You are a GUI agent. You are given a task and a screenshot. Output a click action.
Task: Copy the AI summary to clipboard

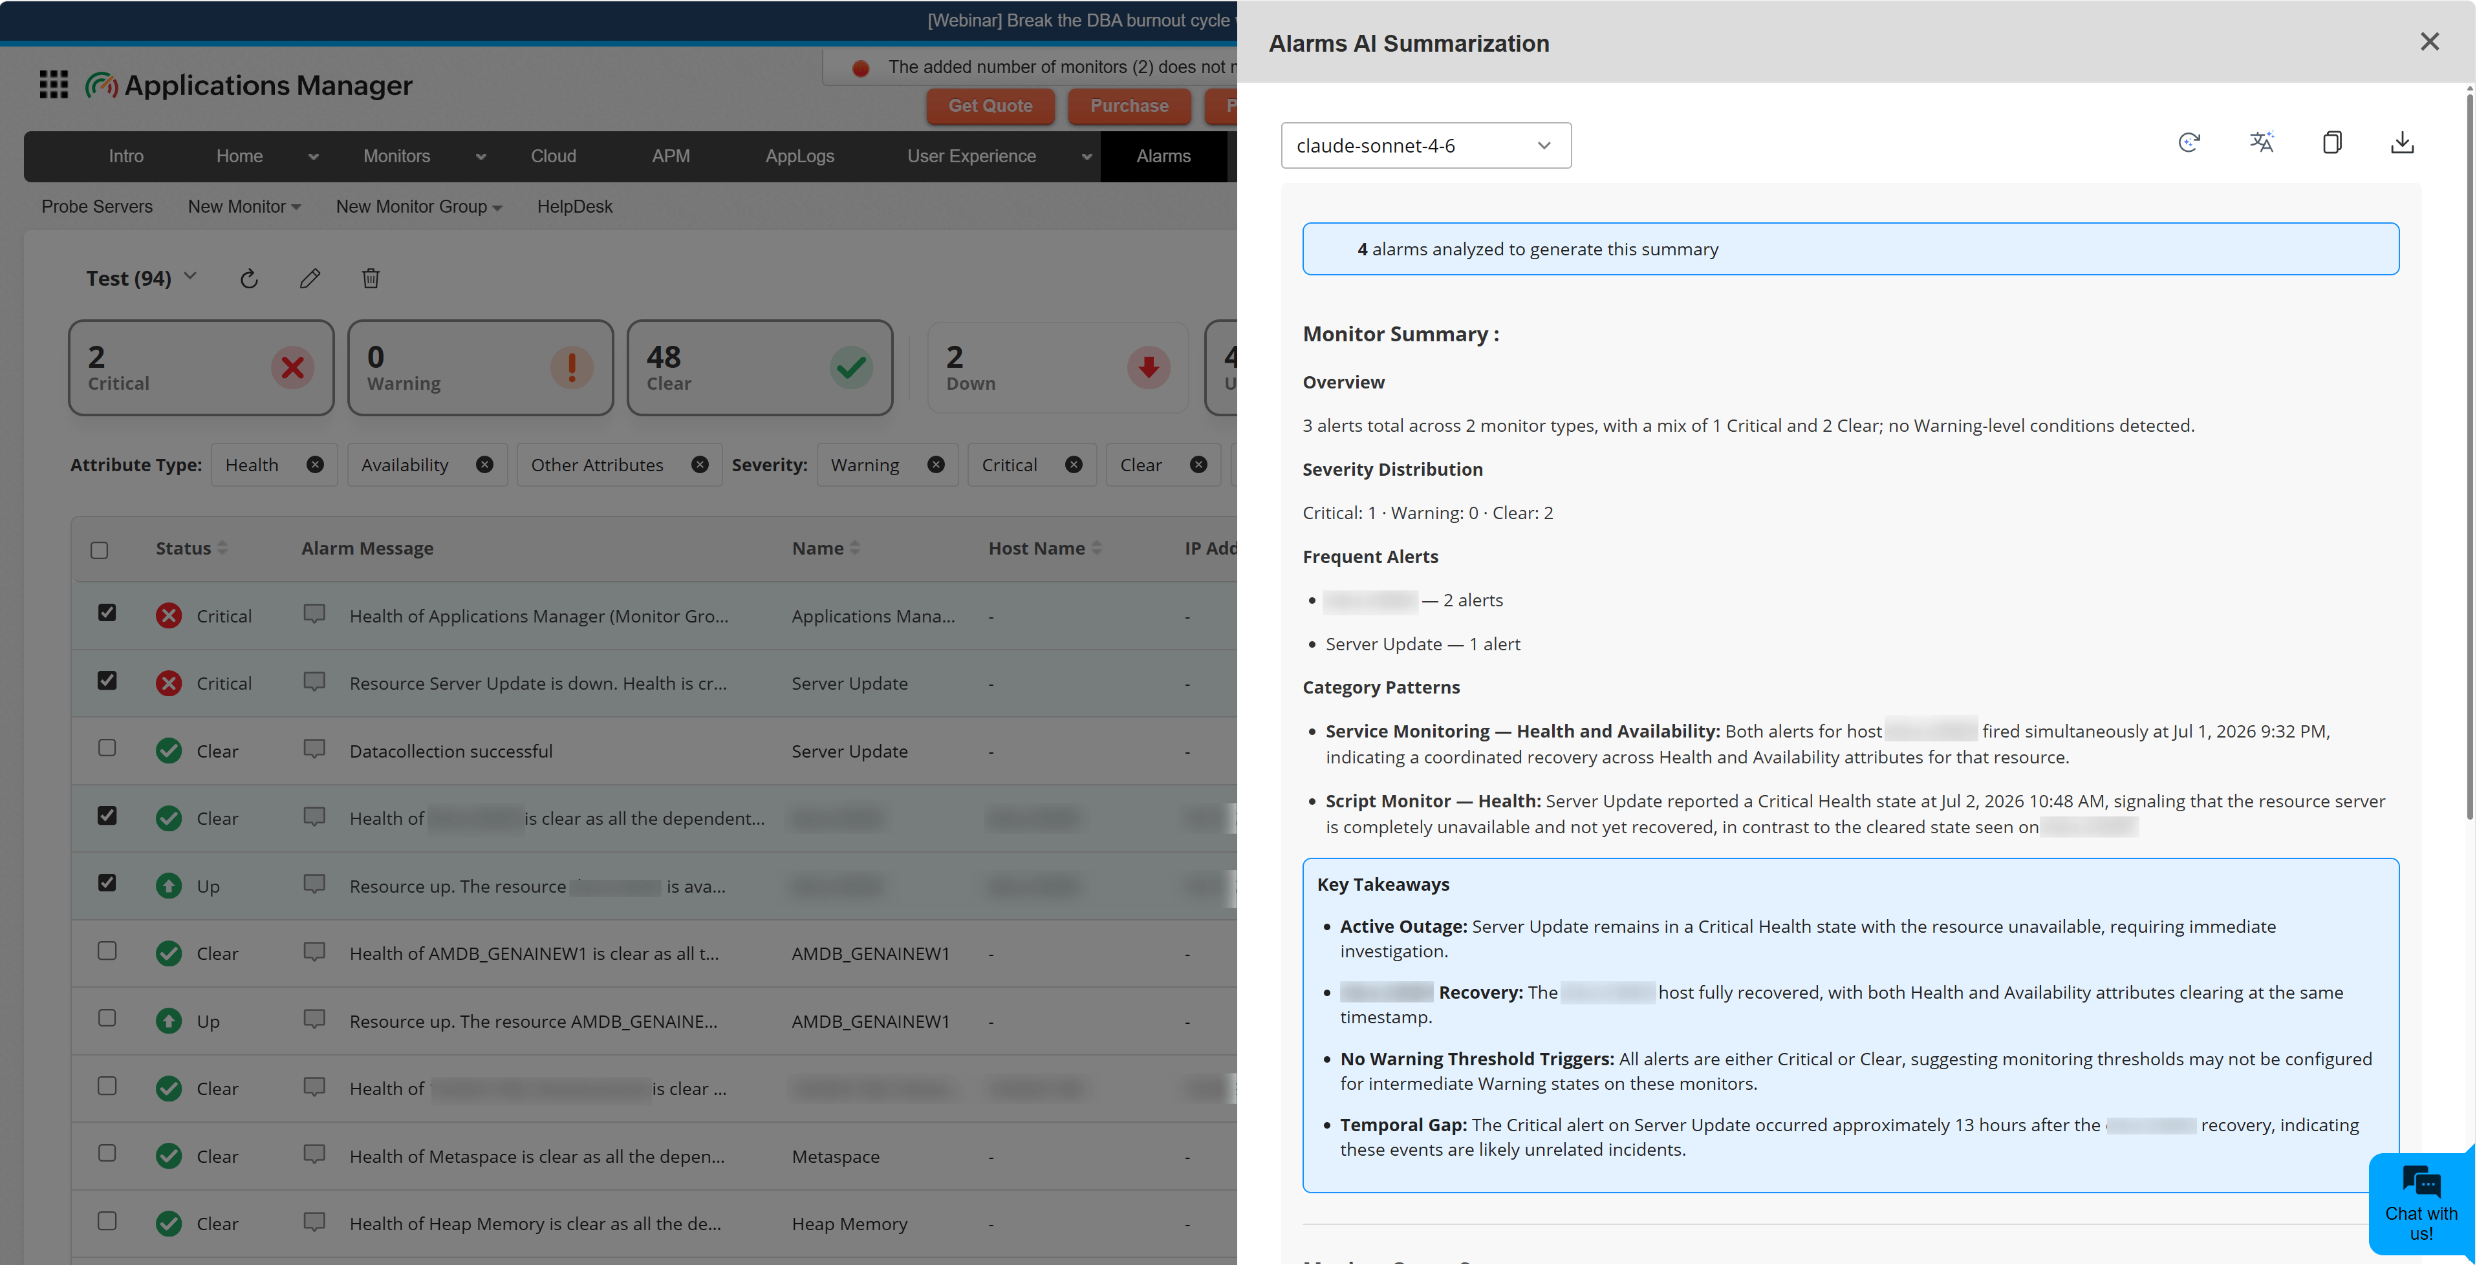click(2331, 144)
